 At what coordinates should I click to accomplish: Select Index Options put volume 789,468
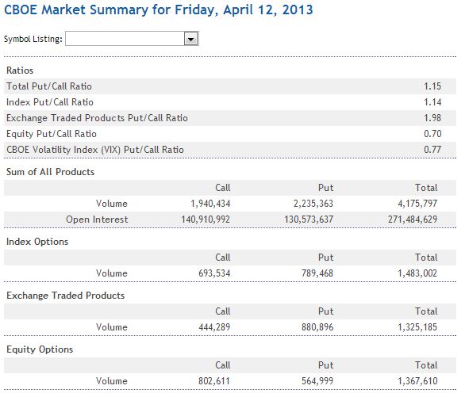click(317, 273)
